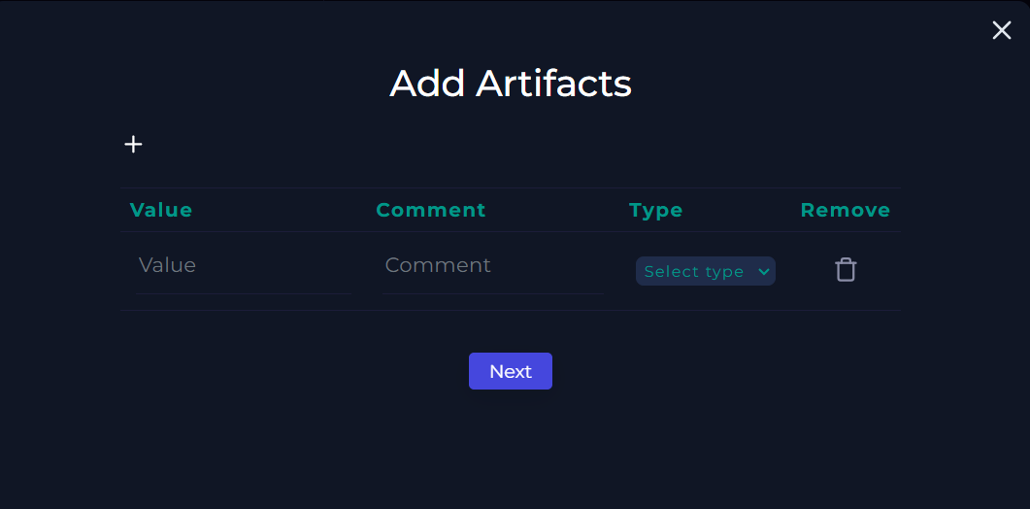Viewport: 1030px width, 509px height.
Task: Dismiss the modal with the X icon
Action: click(1001, 30)
